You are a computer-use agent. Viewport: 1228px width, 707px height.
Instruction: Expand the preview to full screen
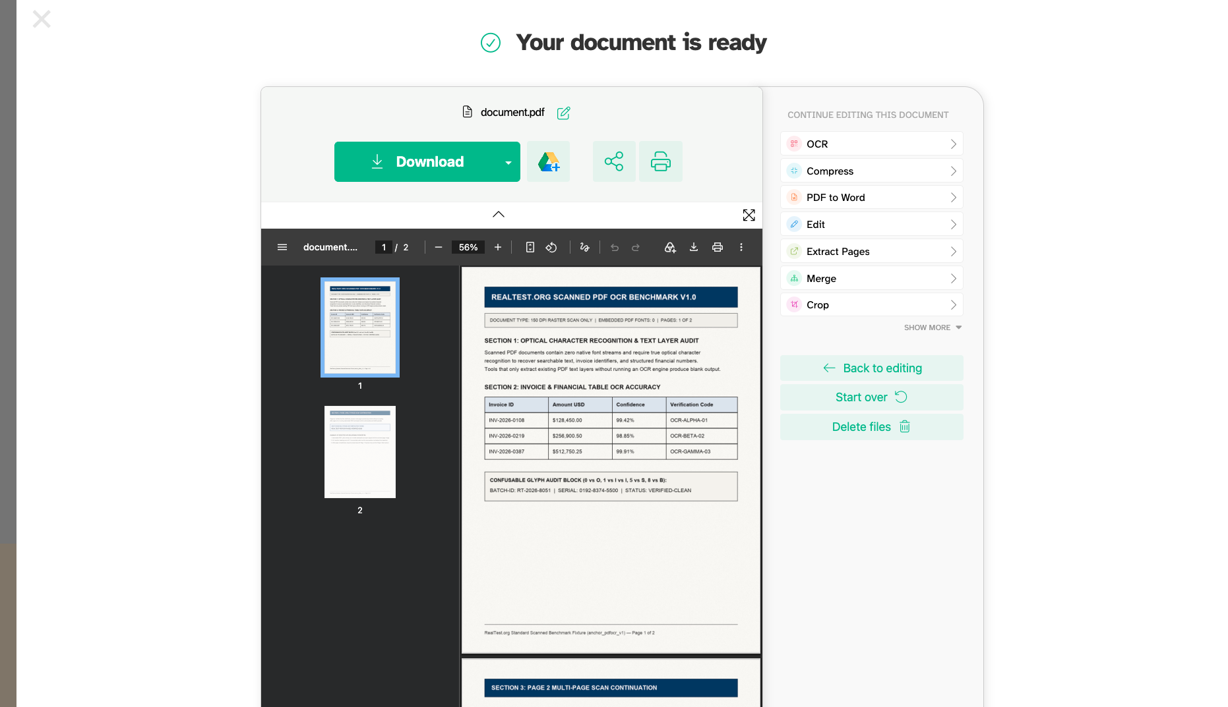click(x=749, y=215)
